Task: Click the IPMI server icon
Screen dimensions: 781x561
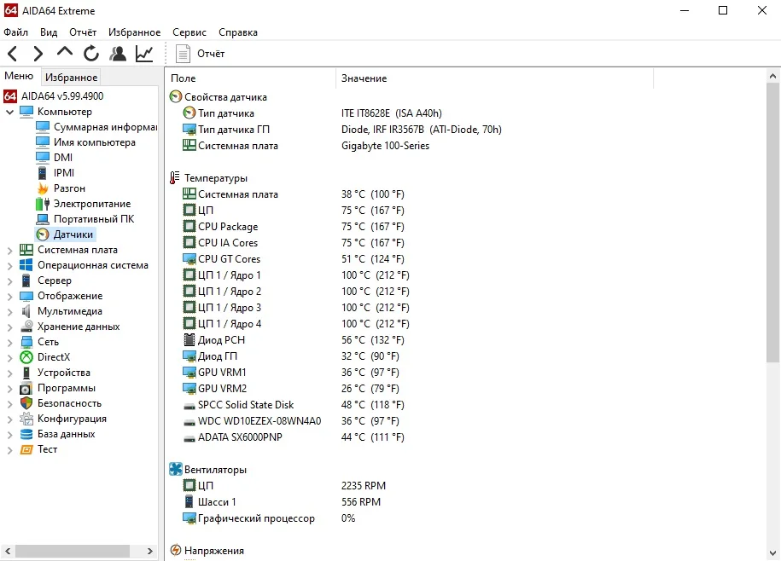Action: pos(43,172)
